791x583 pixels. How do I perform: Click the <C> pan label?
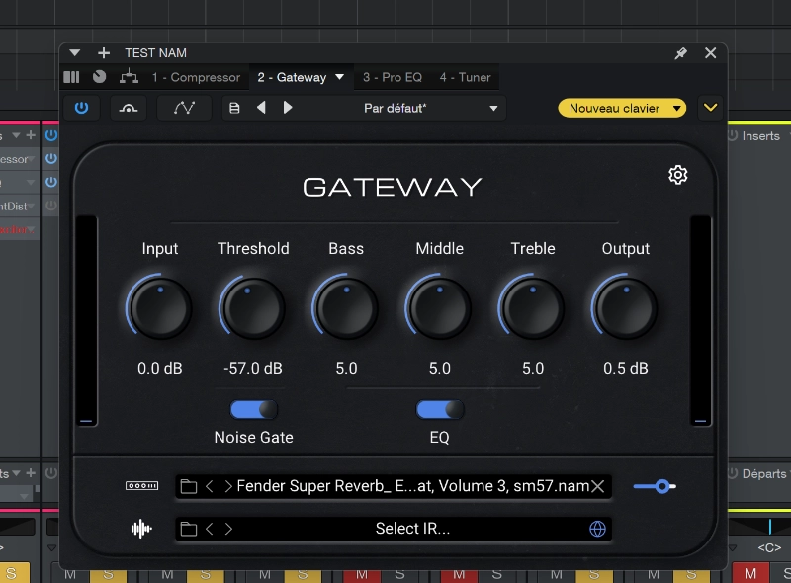click(x=769, y=547)
